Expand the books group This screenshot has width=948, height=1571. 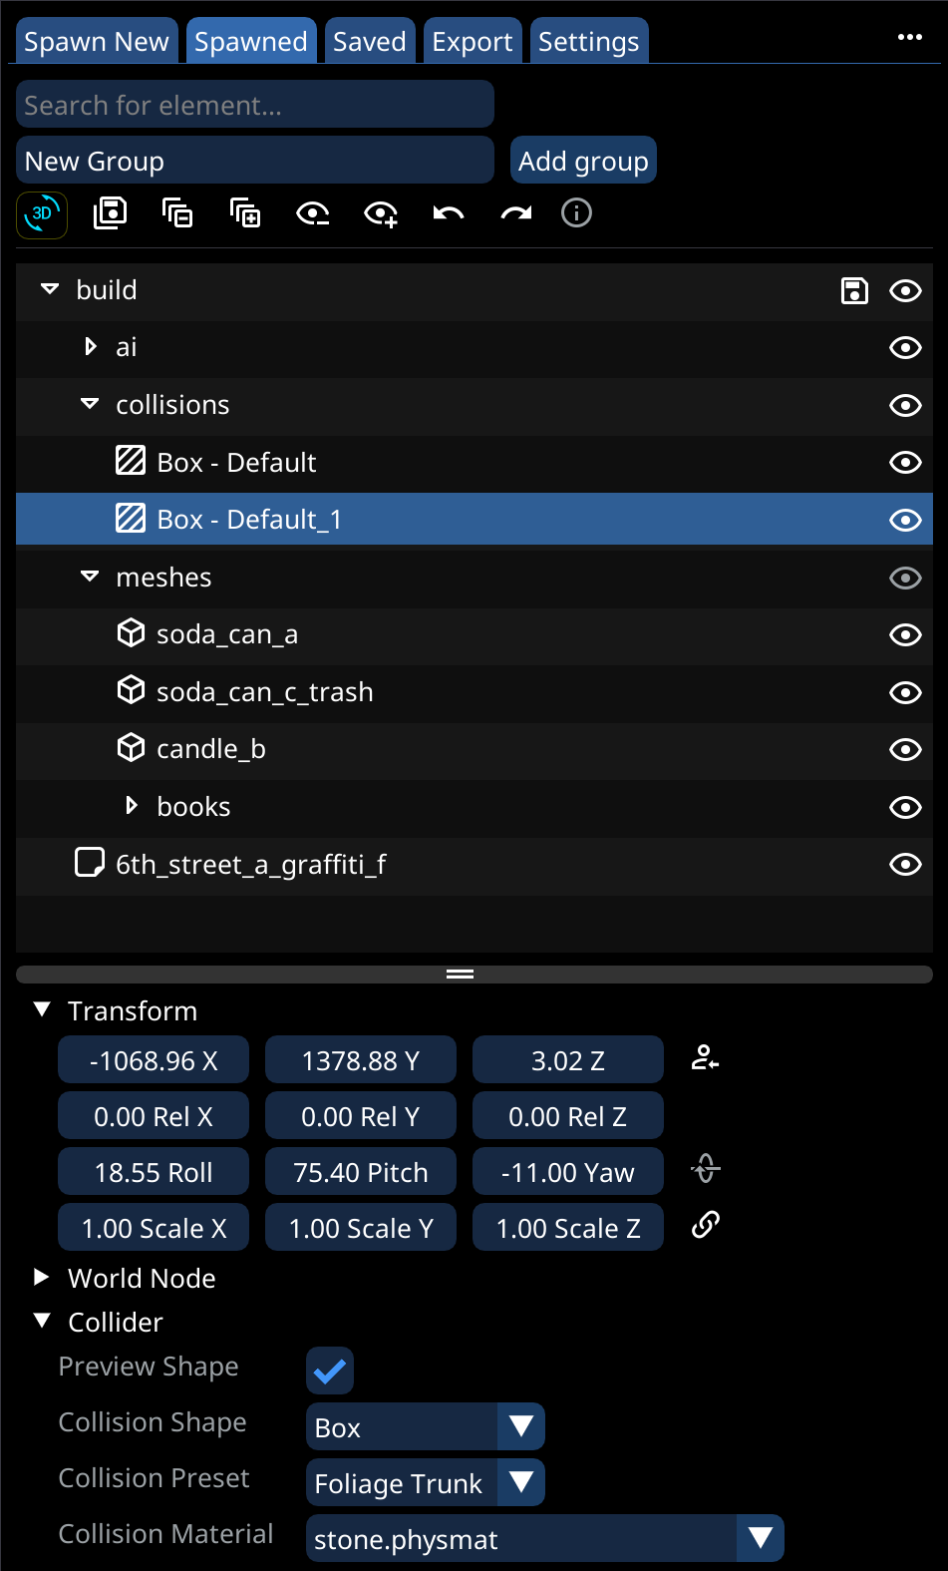click(x=132, y=806)
